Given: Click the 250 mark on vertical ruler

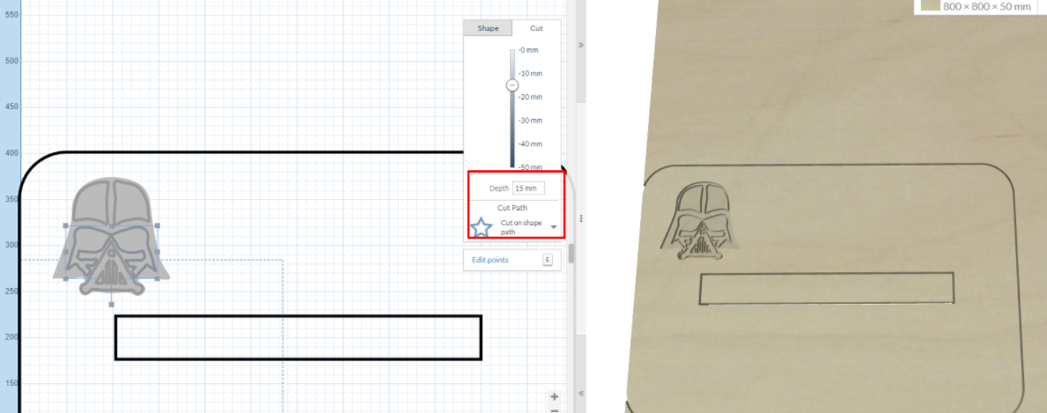Looking at the screenshot, I should (11, 291).
